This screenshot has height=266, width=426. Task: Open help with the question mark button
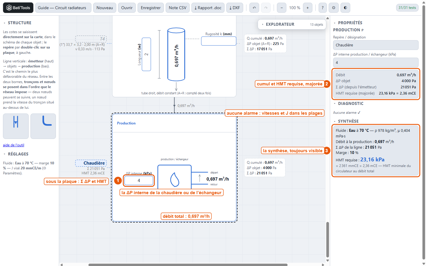(323, 8)
